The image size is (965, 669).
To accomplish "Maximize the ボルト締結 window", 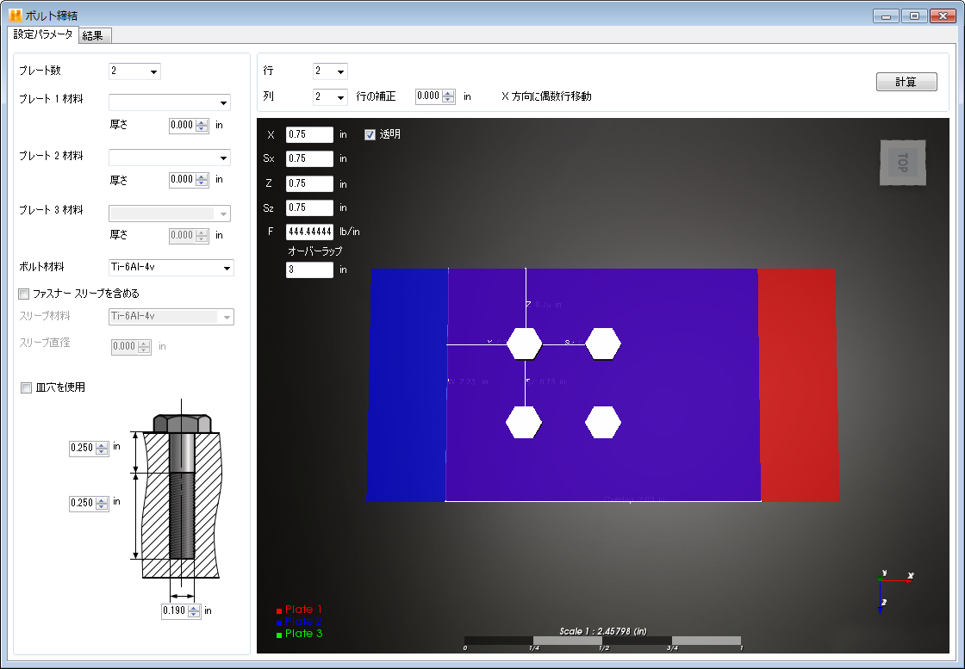I will tap(914, 16).
